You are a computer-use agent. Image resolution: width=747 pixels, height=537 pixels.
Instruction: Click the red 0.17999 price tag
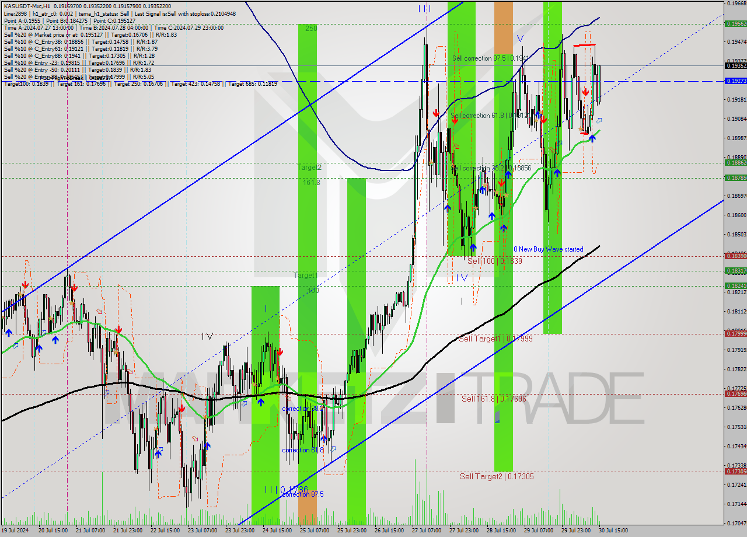[x=735, y=333]
